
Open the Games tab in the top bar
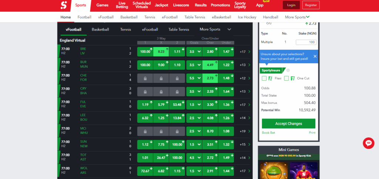[x=102, y=5]
